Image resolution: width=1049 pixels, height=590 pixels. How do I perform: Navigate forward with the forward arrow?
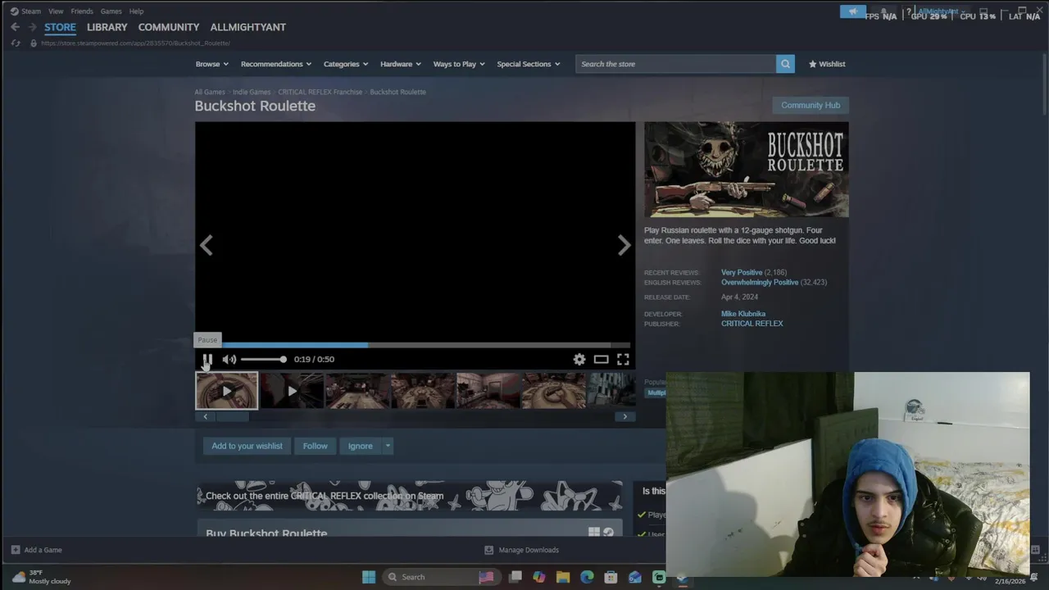coord(33,27)
